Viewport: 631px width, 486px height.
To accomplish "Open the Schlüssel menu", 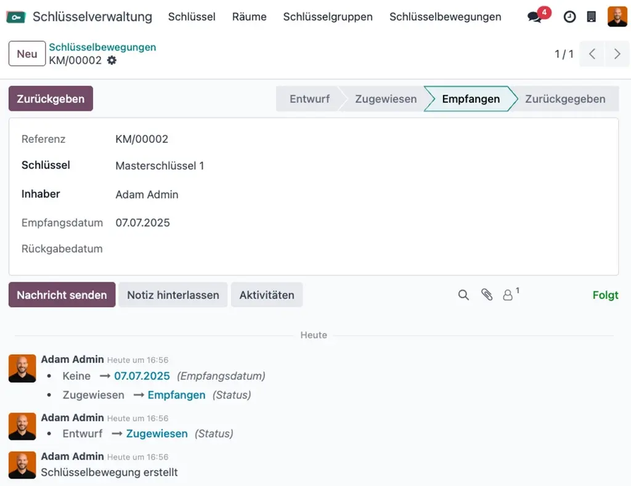I will point(192,17).
